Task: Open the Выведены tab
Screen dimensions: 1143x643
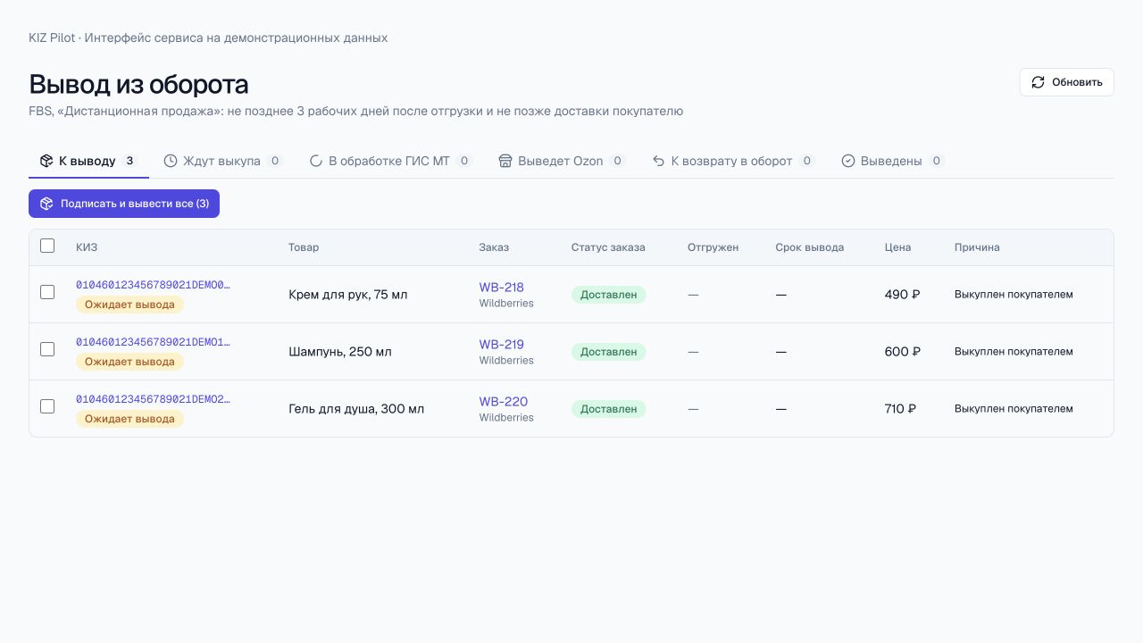Action: (893, 161)
